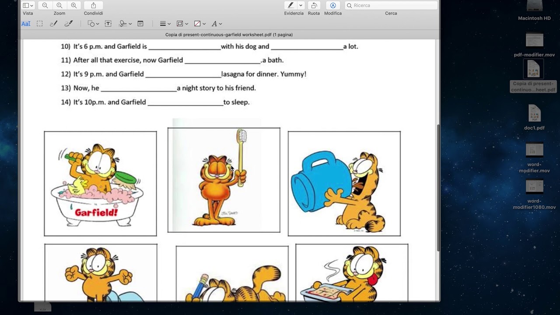Open the text font style menu
The image size is (560, 315).
click(x=217, y=24)
